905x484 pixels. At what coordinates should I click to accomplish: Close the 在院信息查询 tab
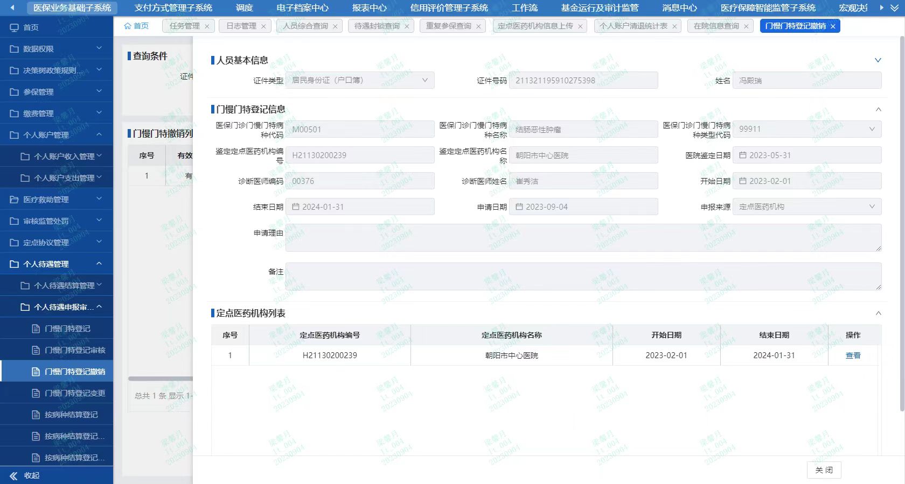point(746,26)
